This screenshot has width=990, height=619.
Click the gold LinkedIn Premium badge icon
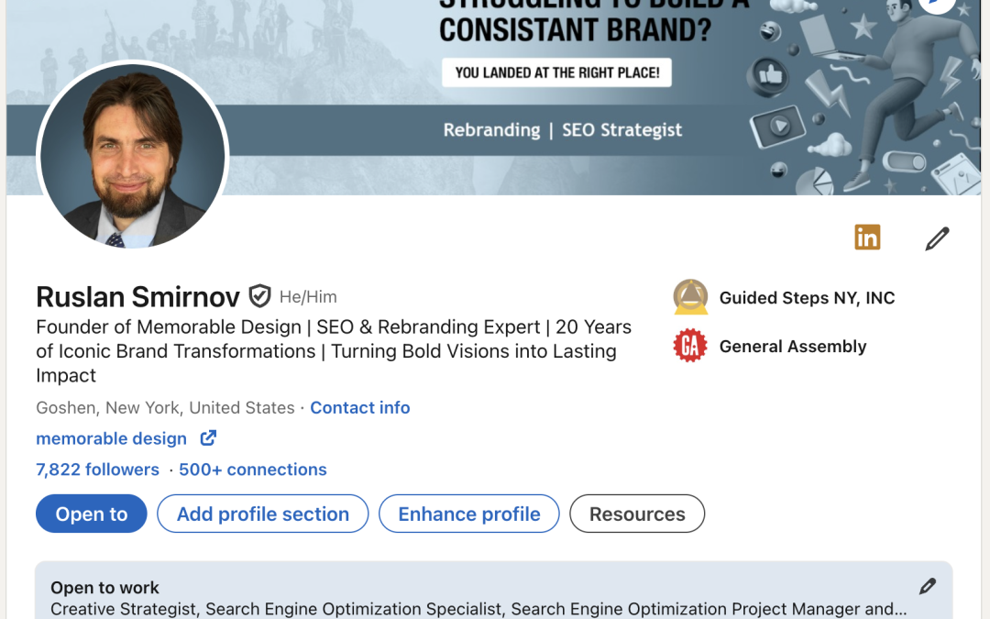pyautogui.click(x=867, y=237)
